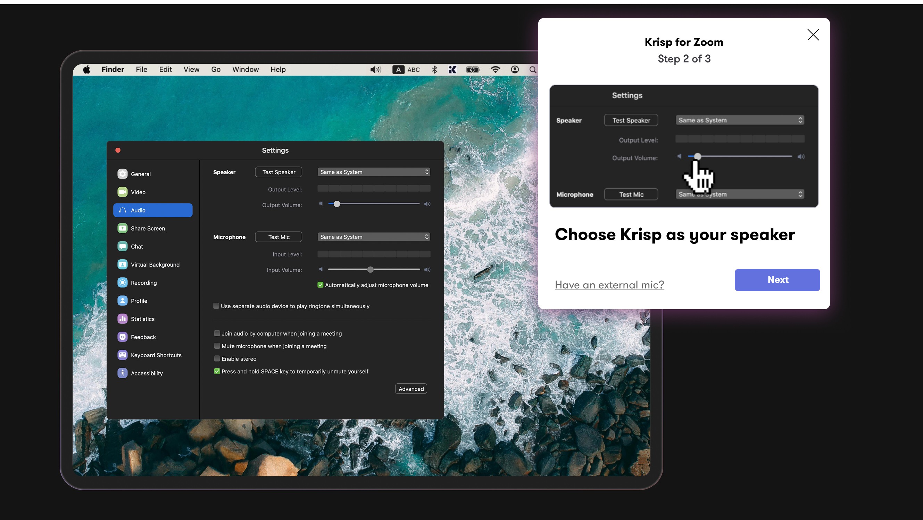Click the Test Mic button in Settings
This screenshot has width=923, height=520.
click(278, 237)
